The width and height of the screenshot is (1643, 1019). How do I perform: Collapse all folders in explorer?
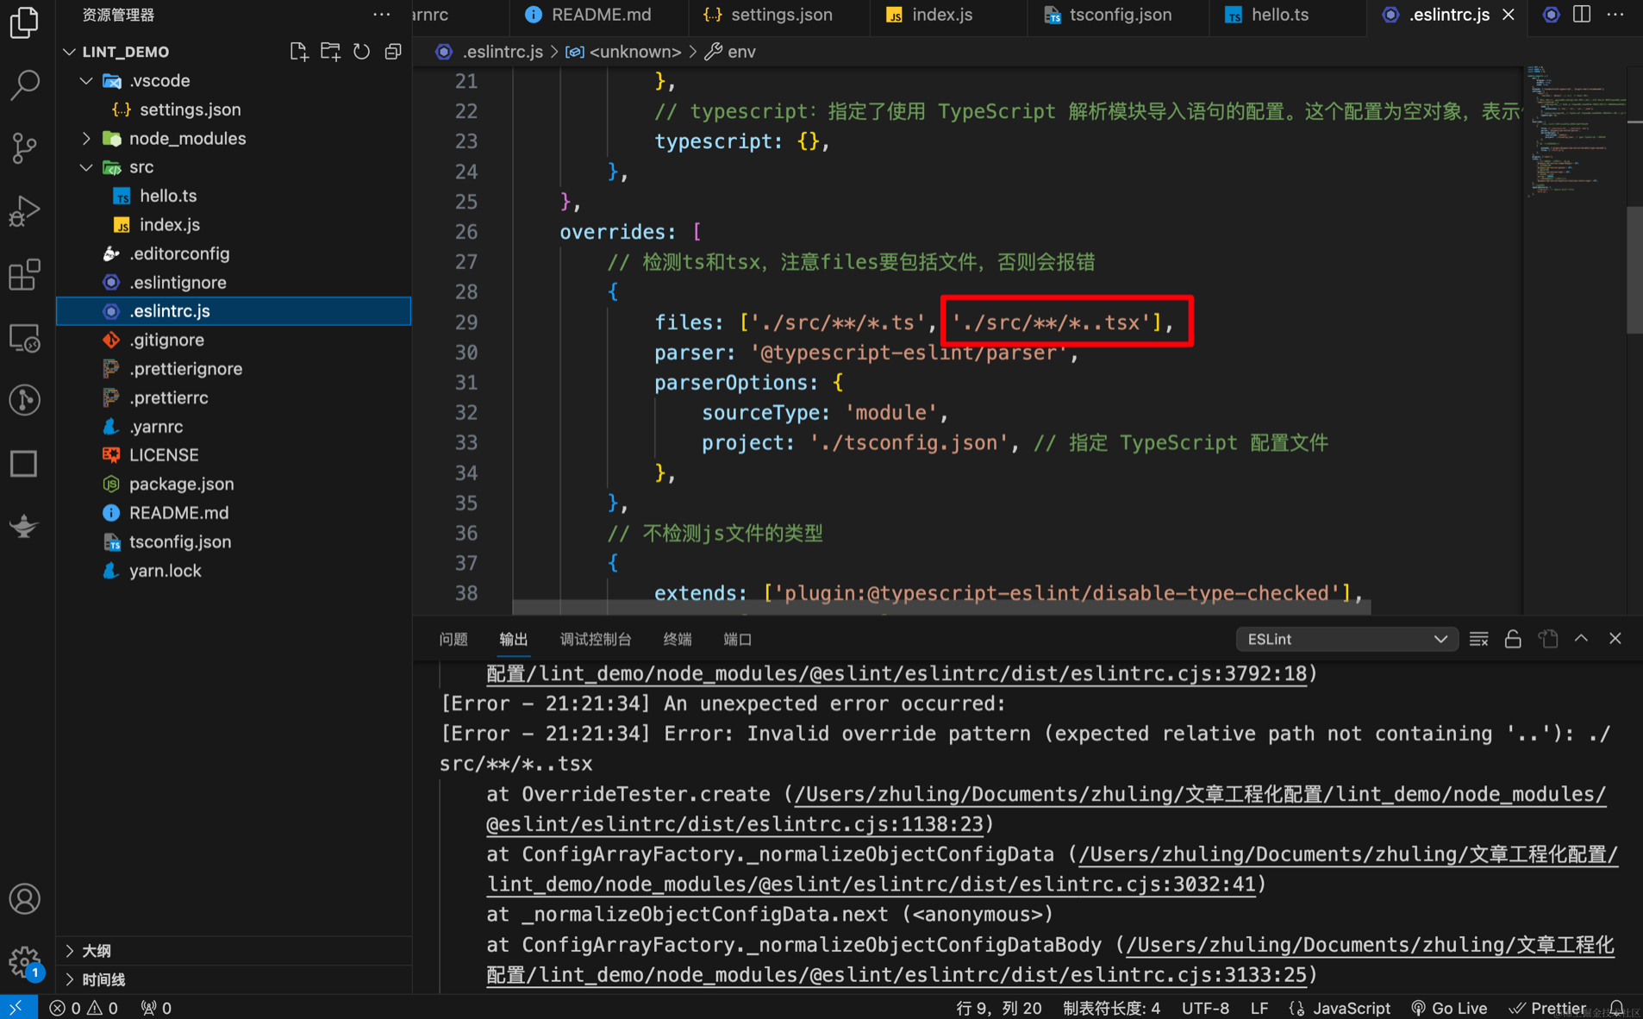tap(393, 52)
